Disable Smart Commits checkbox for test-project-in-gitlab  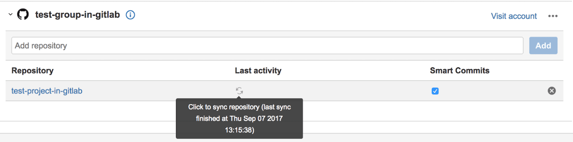pyautogui.click(x=435, y=91)
